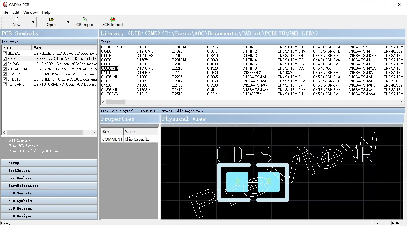Start a PCB Import from the toolbar
The height and width of the screenshot is (226, 407).
point(85,22)
